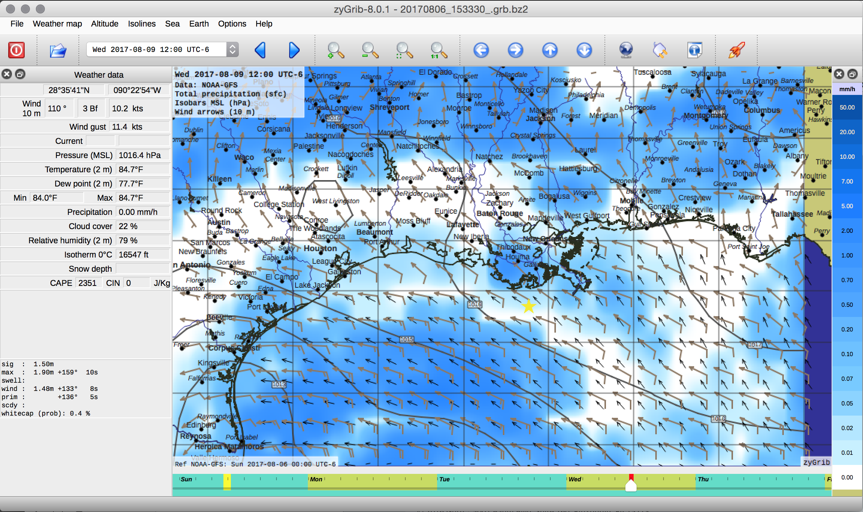This screenshot has width=863, height=512.
Task: Click the red quit power icon
Action: 16,50
